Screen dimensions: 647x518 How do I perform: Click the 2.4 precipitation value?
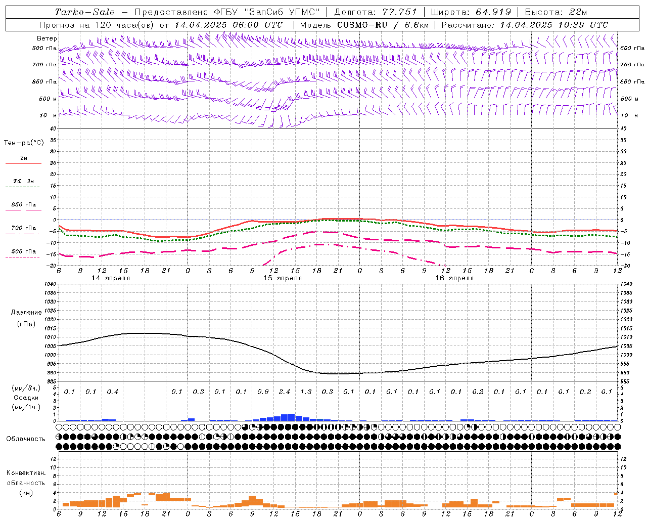pos(285,392)
